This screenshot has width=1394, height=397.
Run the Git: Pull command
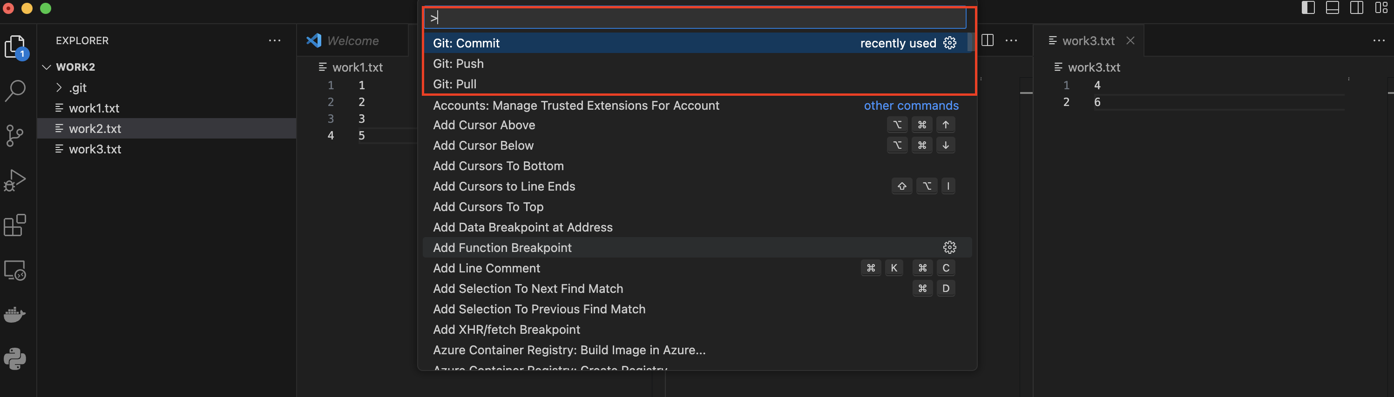point(454,84)
